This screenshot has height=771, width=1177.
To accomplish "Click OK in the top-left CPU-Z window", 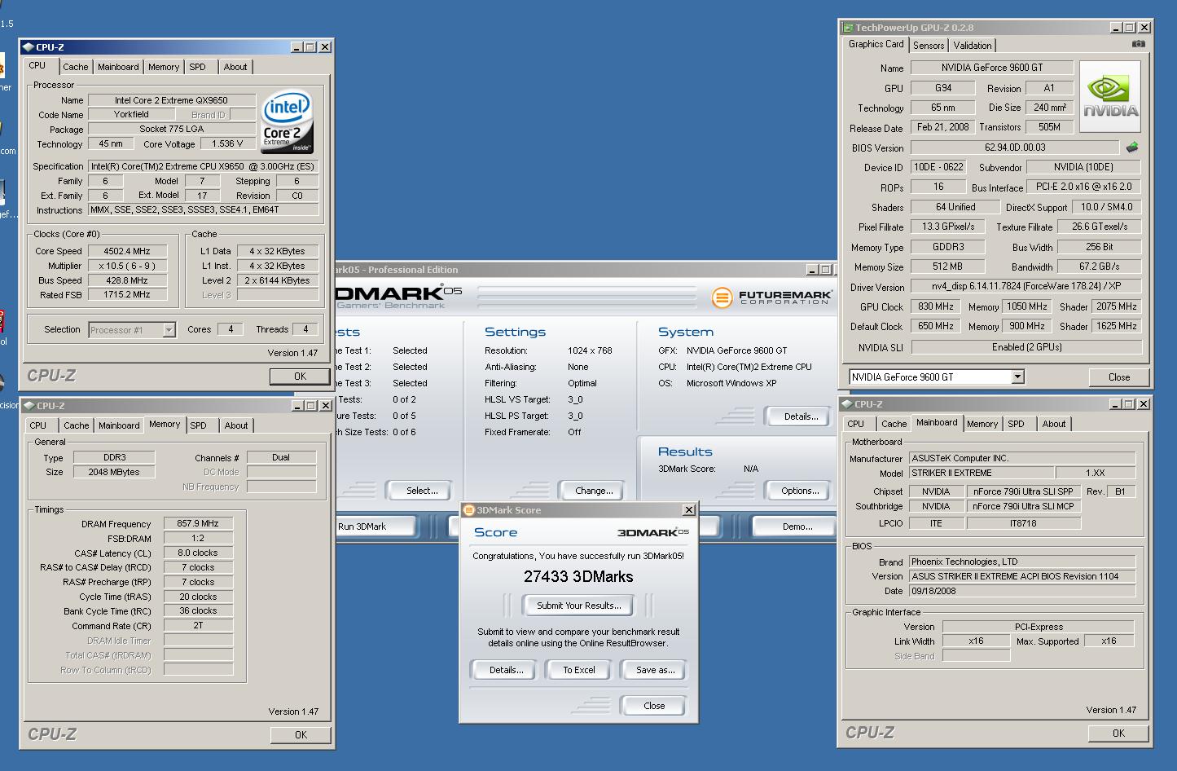I will tap(300, 377).
